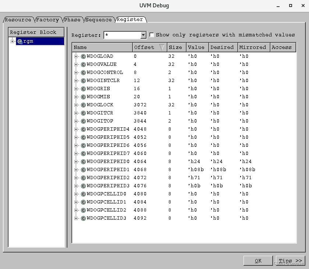Click the WDOGITOP register icon
The width and height of the screenshot is (309, 269).
click(83, 121)
